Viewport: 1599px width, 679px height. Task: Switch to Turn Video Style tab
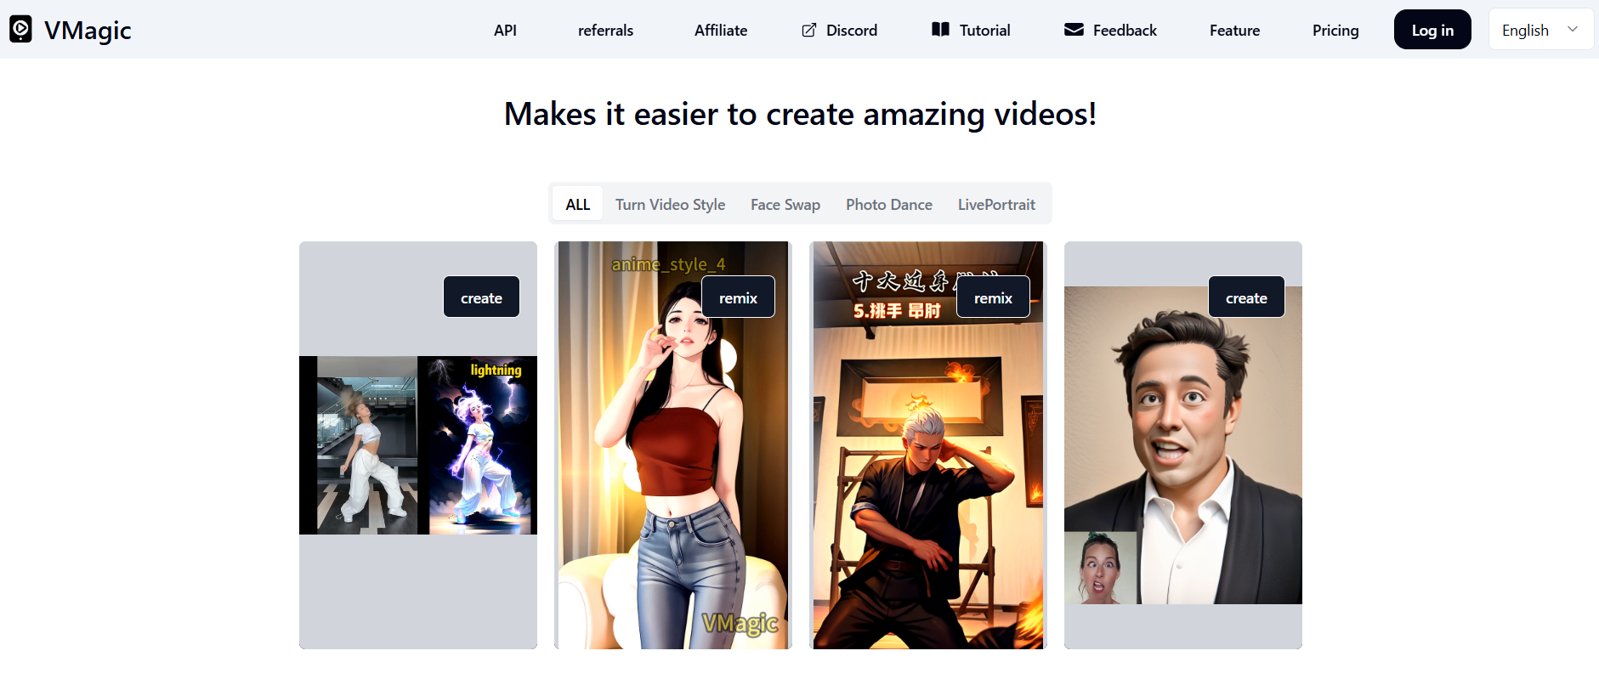click(x=670, y=204)
